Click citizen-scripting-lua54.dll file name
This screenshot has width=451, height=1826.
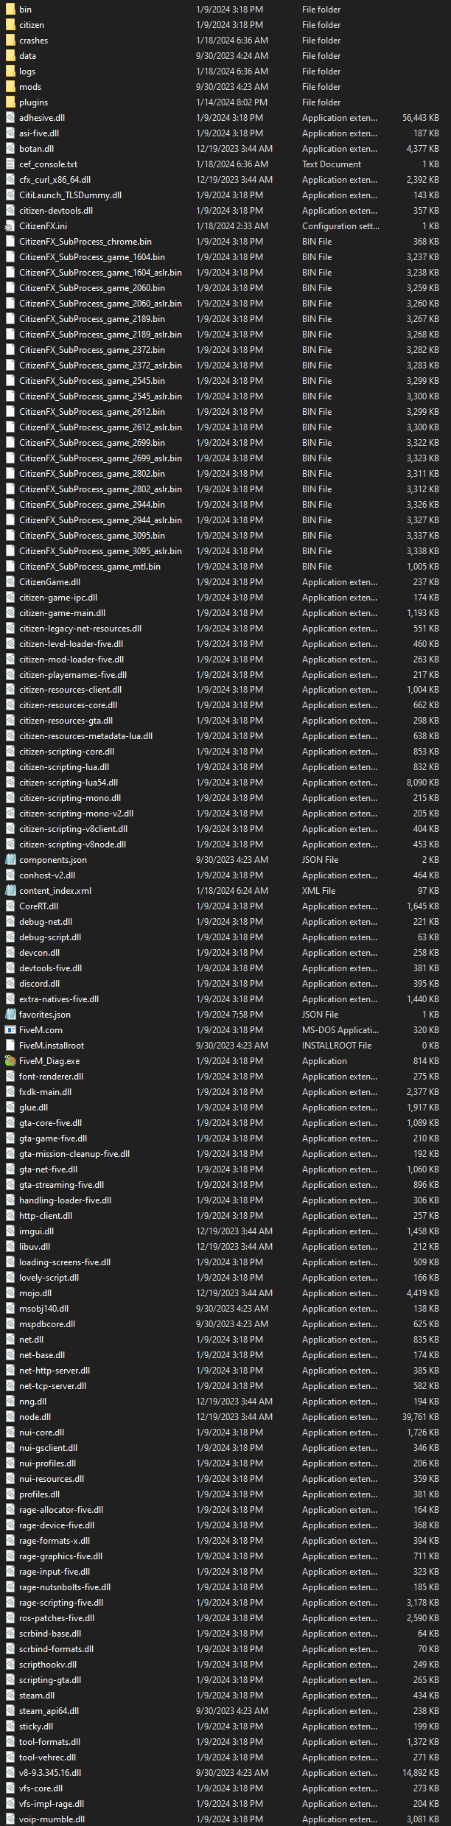point(69,782)
